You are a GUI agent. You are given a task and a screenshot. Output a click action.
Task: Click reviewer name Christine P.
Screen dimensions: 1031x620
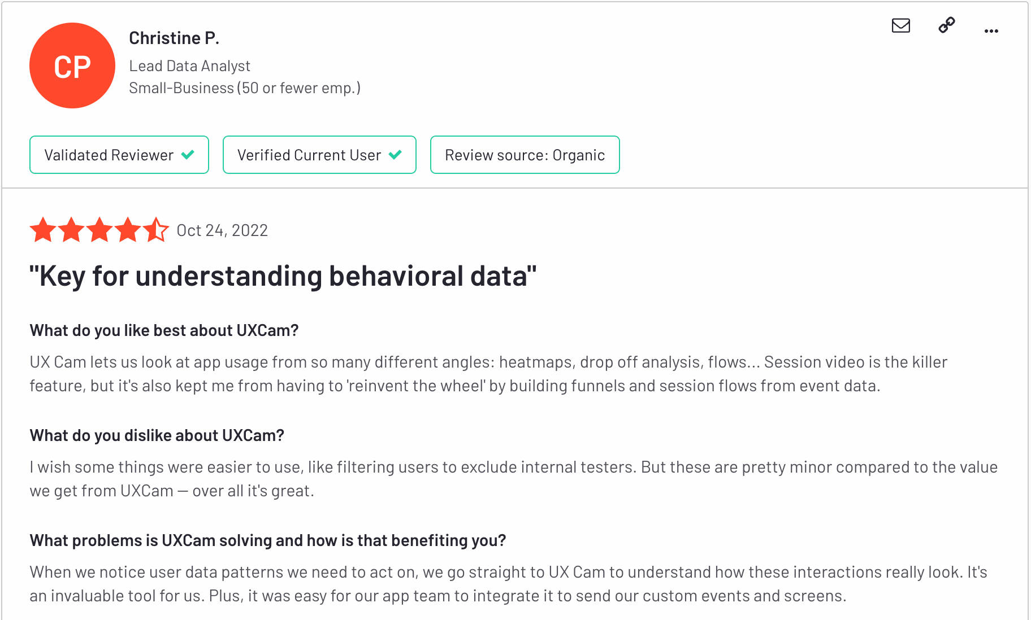(174, 38)
